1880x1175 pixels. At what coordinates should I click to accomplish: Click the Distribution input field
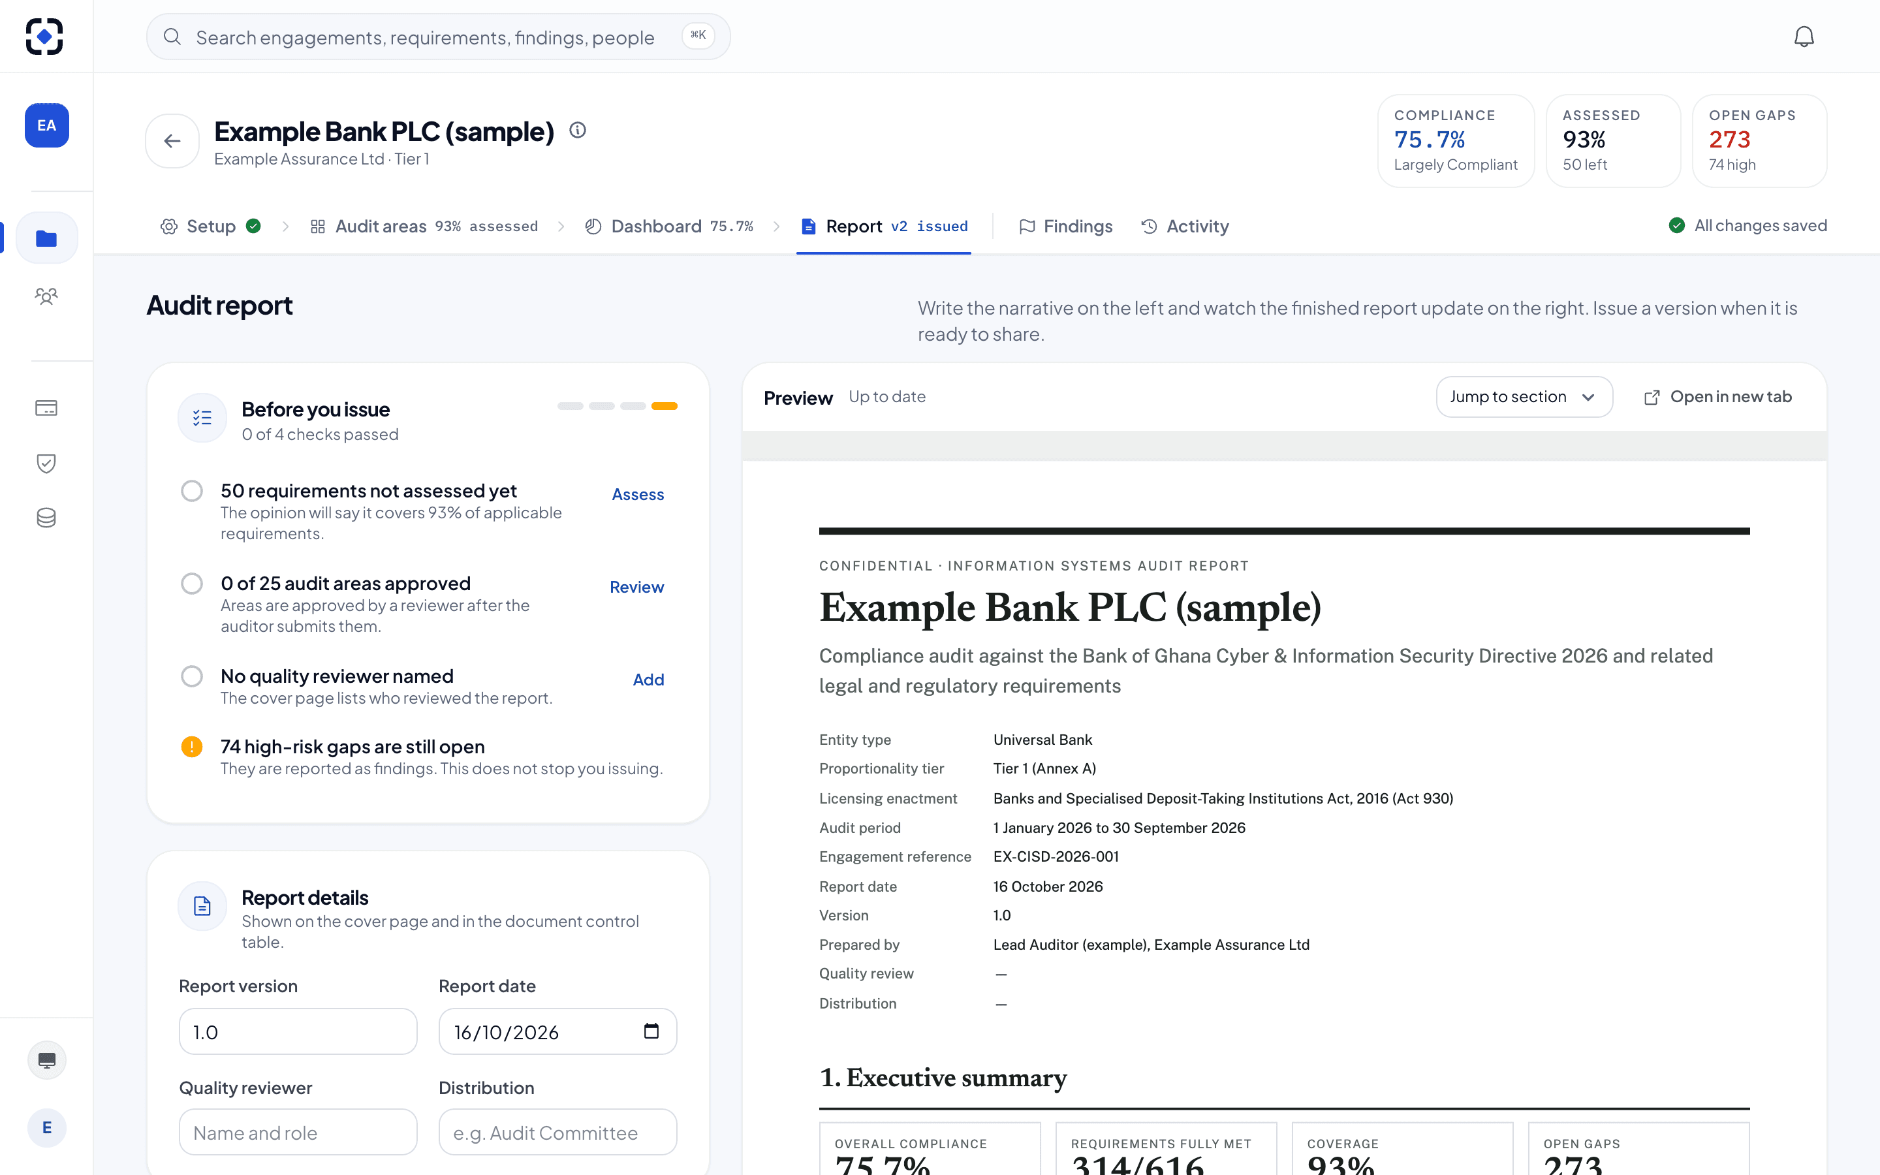[x=557, y=1133]
